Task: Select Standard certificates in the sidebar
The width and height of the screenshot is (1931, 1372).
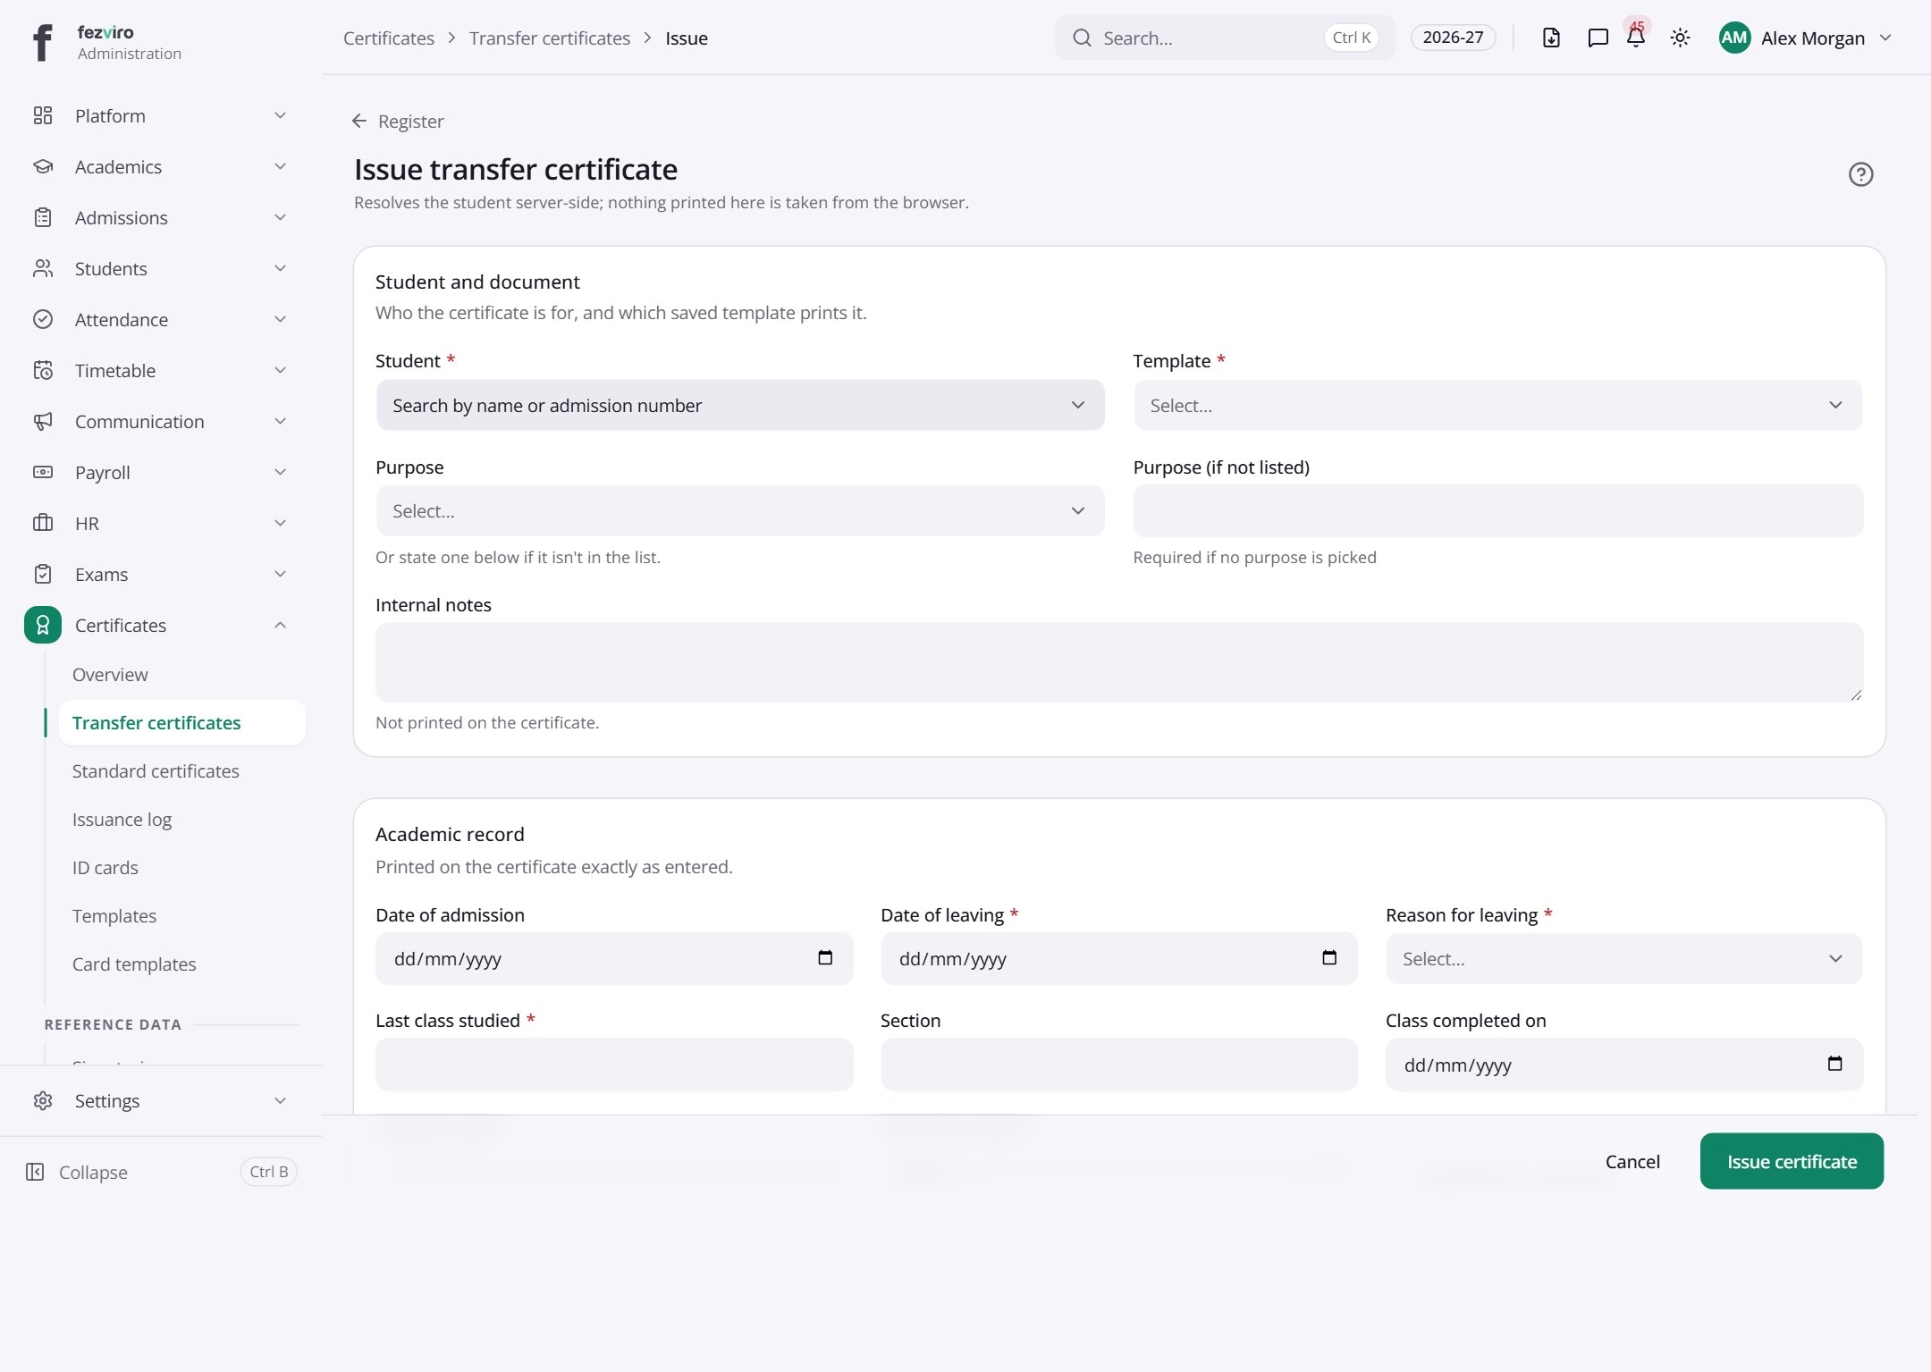Action: [156, 771]
